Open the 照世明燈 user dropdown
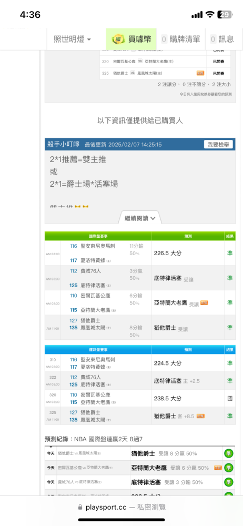This screenshot has height=526, width=243. [72, 39]
